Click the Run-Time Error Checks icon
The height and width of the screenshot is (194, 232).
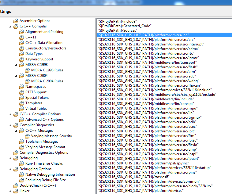tap(22, 163)
